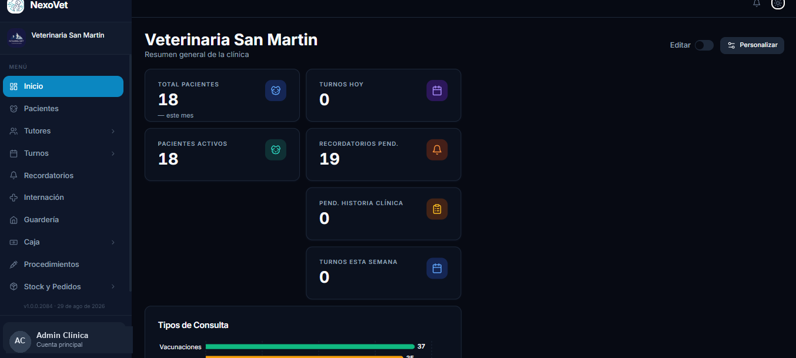The width and height of the screenshot is (796, 358).
Task: Toggle the Editar switch
Action: [x=704, y=45]
